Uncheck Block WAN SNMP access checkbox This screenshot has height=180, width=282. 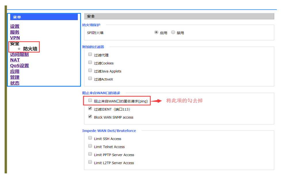point(90,117)
